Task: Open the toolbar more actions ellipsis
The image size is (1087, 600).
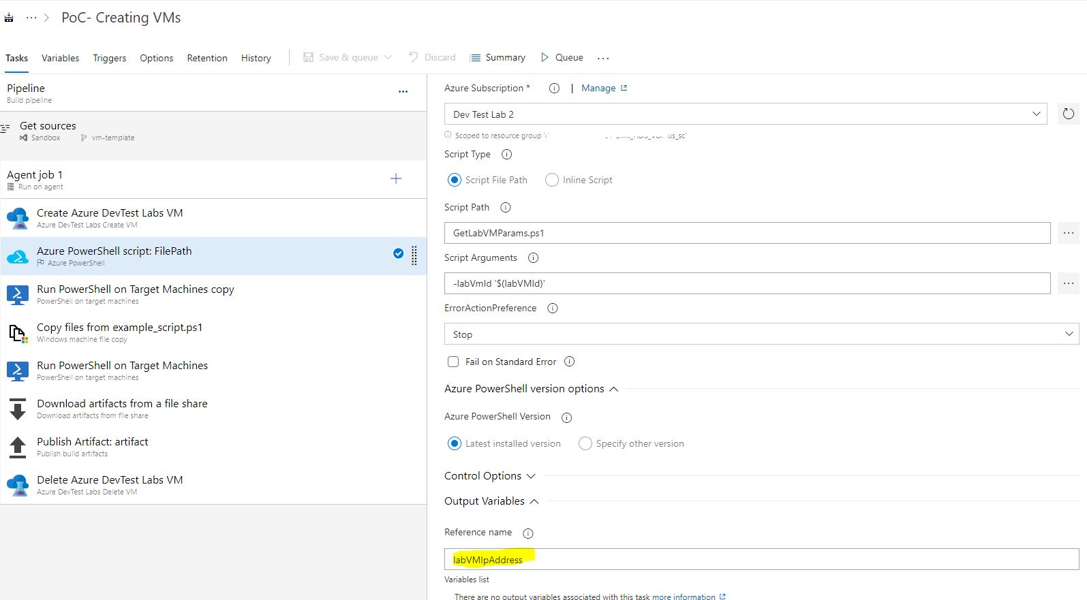Action: 603,58
